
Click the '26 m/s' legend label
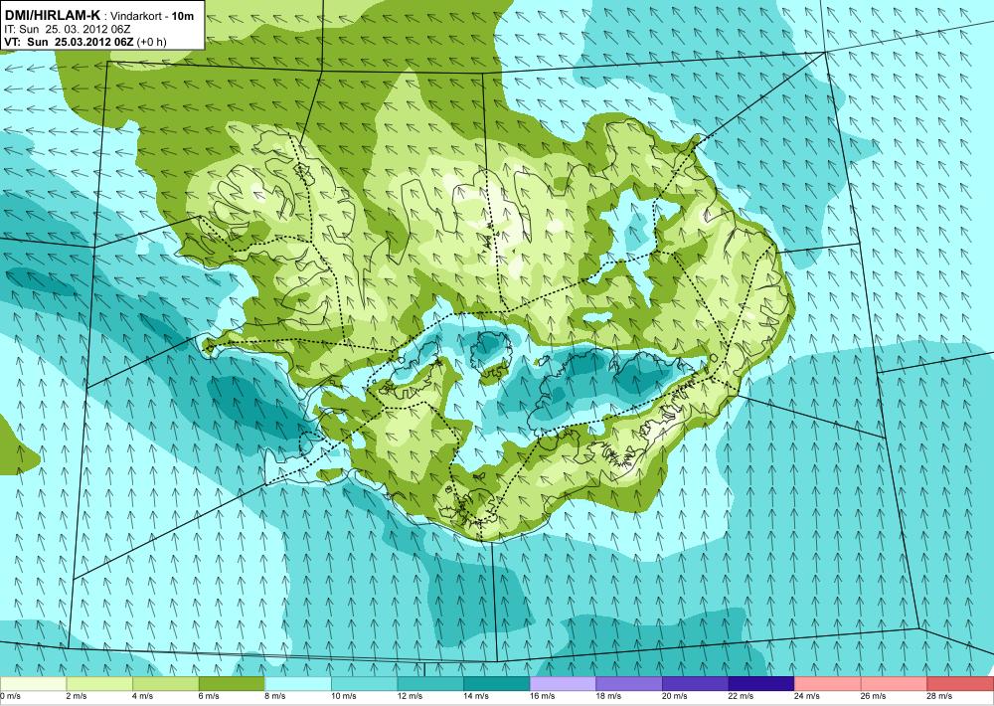tap(874, 696)
